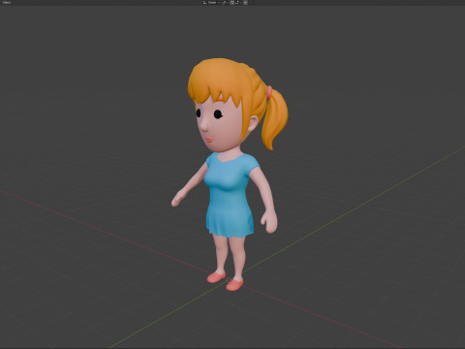
Task: Toggle proportional editing in header
Action: coord(245,2)
